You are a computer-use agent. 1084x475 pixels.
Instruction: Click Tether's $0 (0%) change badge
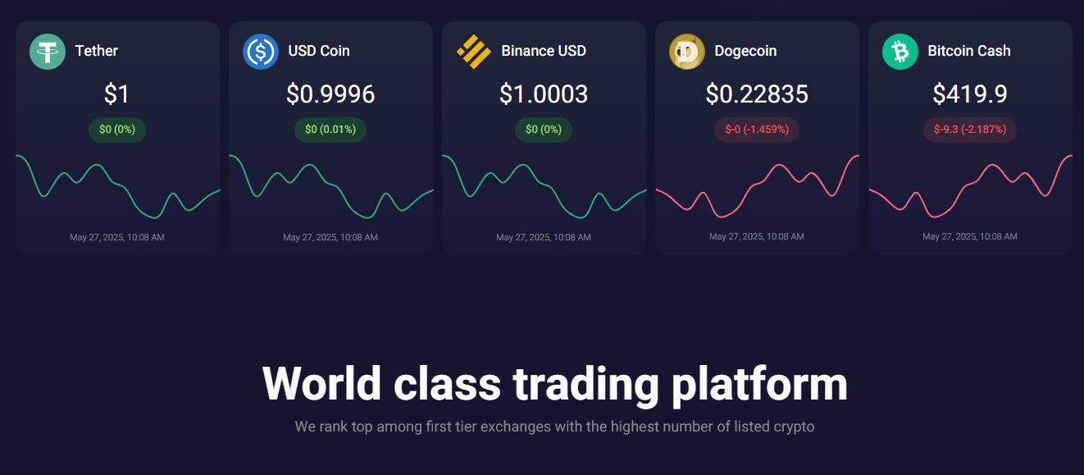click(117, 130)
